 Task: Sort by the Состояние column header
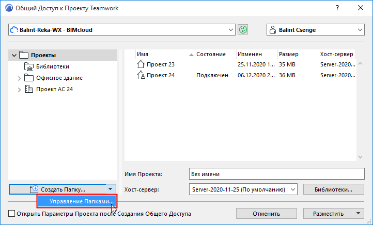pyautogui.click(x=215, y=54)
